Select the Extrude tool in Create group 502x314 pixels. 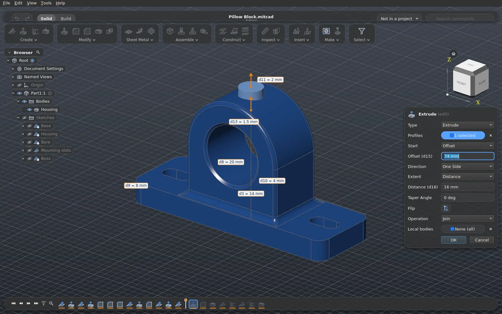tap(23, 31)
